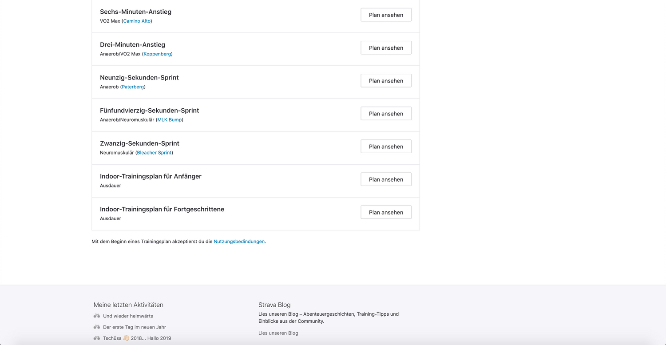View plan for Fünfundvierzig-Sekunden-Sprint
Image resolution: width=666 pixels, height=345 pixels.
pos(386,113)
